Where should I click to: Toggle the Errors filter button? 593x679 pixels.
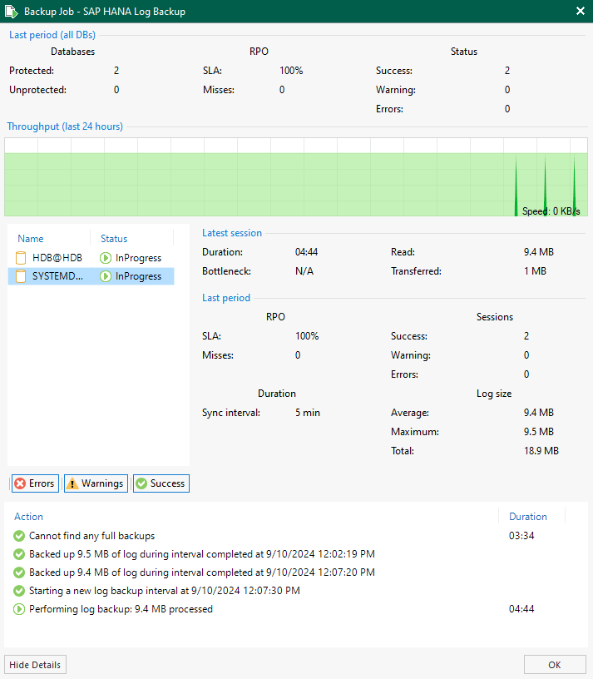click(x=35, y=483)
